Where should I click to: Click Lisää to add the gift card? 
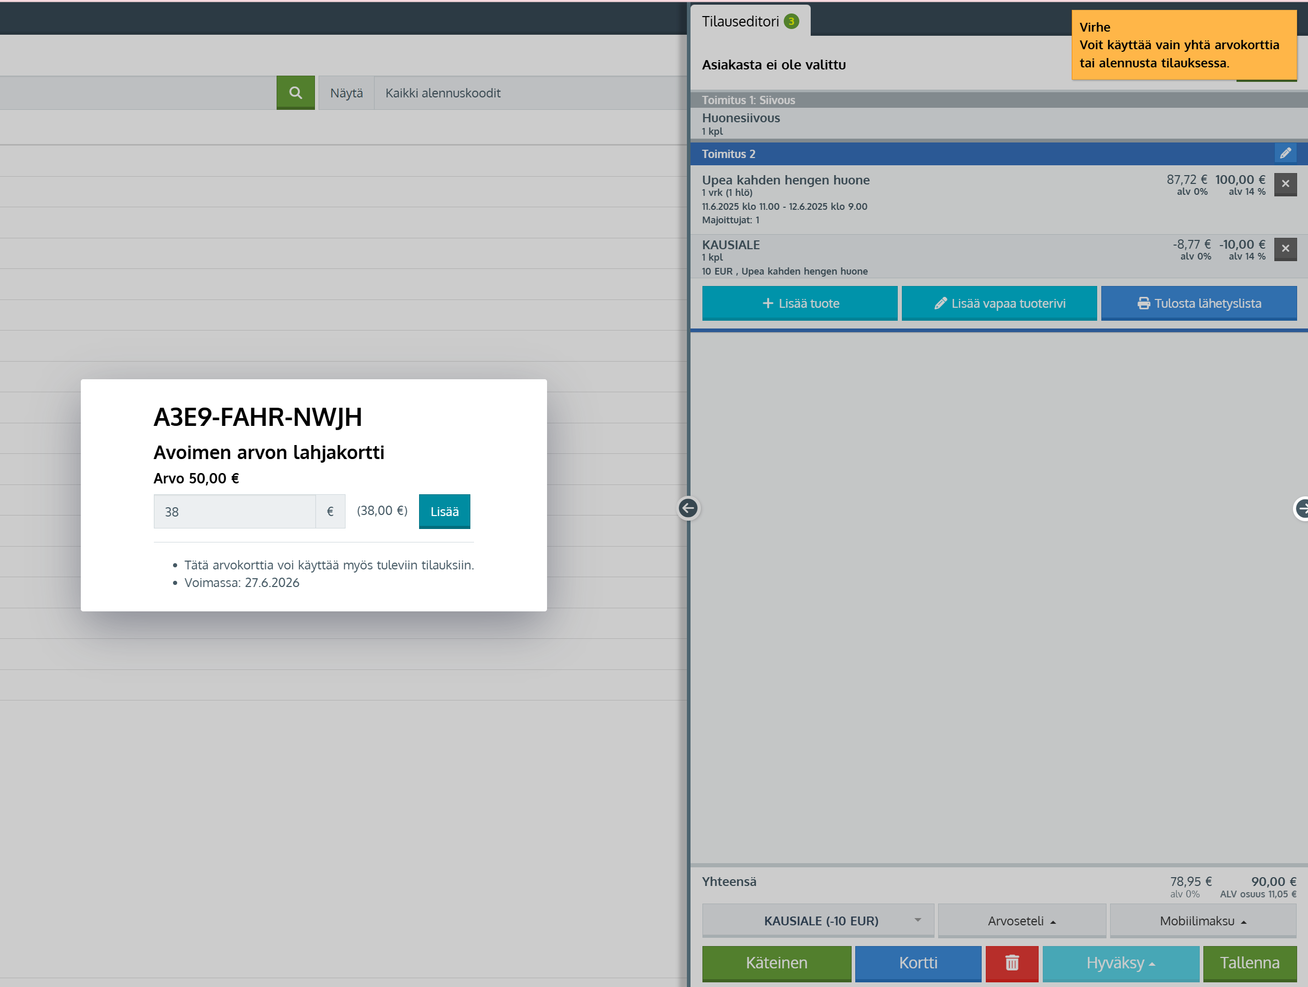click(444, 511)
